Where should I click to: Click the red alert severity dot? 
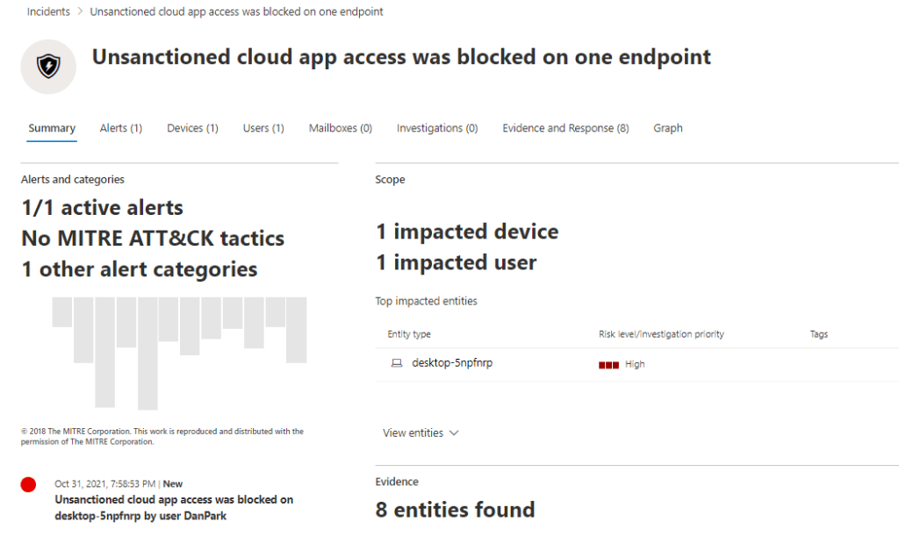28,484
